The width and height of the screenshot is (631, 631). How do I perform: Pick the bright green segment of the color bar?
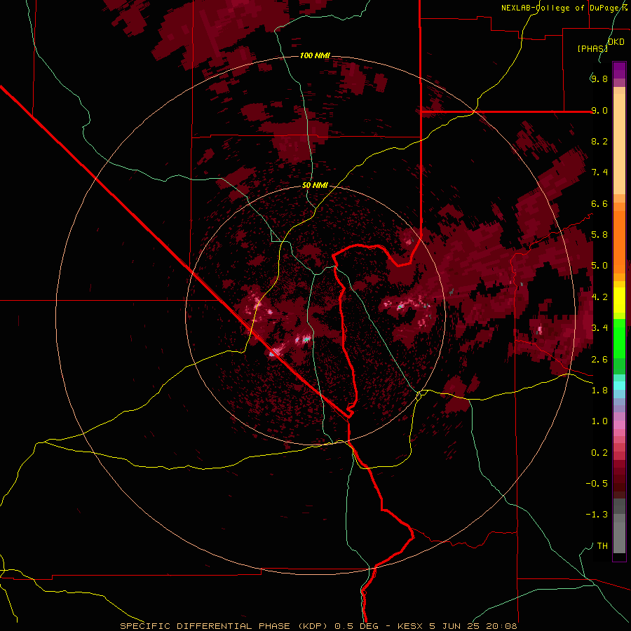coord(619,338)
